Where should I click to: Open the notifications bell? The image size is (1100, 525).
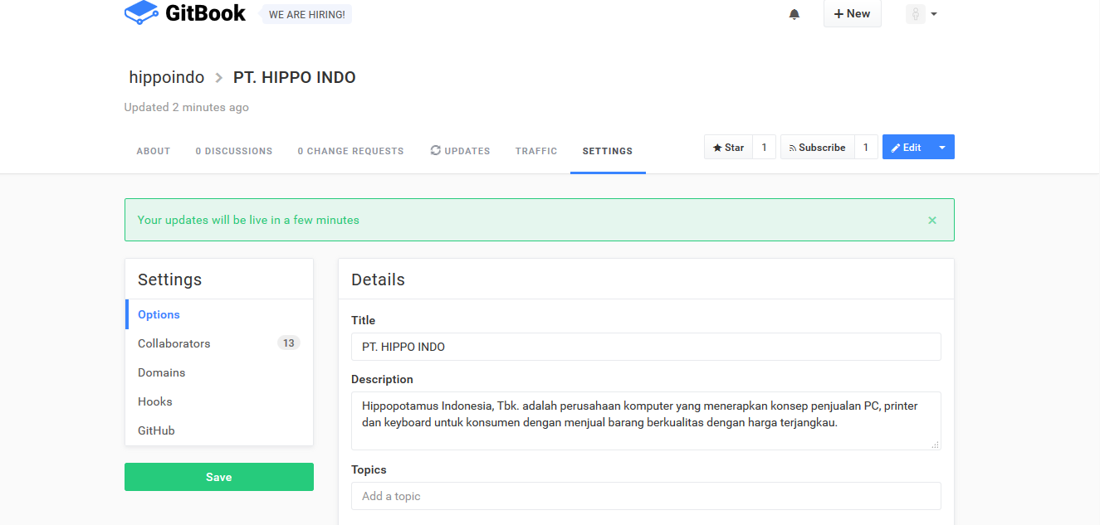pyautogui.click(x=794, y=14)
